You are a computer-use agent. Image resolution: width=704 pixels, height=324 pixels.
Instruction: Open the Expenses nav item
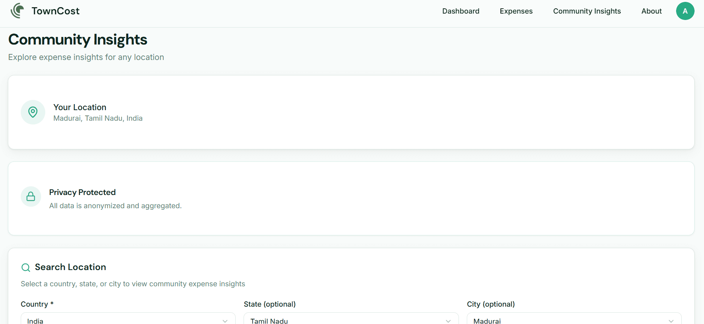[516, 11]
